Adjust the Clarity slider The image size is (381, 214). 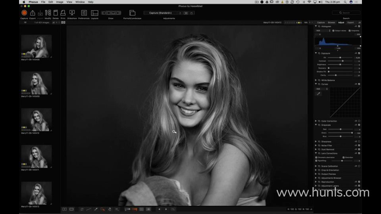tap(340, 75)
